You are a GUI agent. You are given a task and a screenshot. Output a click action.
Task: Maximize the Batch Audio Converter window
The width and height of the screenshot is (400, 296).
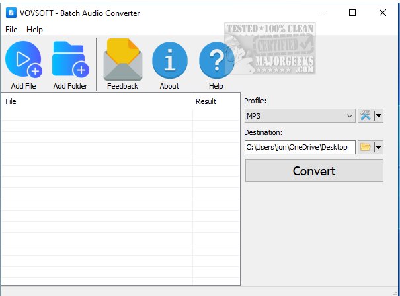352,13
